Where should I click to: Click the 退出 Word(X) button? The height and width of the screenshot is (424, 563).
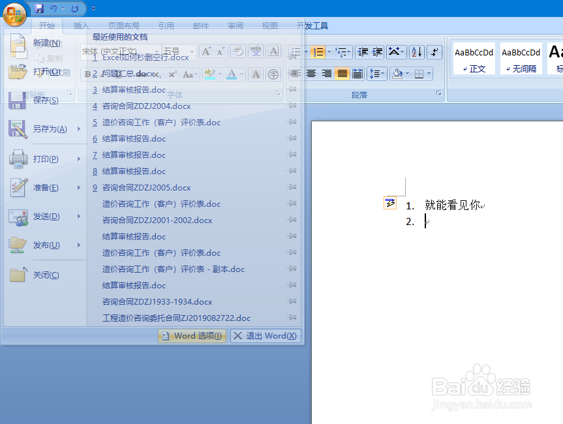coord(266,336)
